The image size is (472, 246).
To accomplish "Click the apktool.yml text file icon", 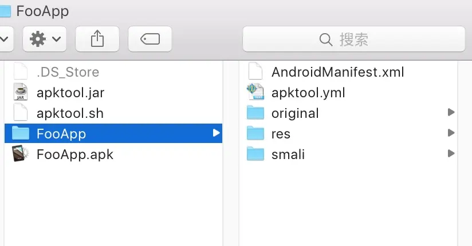I will (255, 92).
